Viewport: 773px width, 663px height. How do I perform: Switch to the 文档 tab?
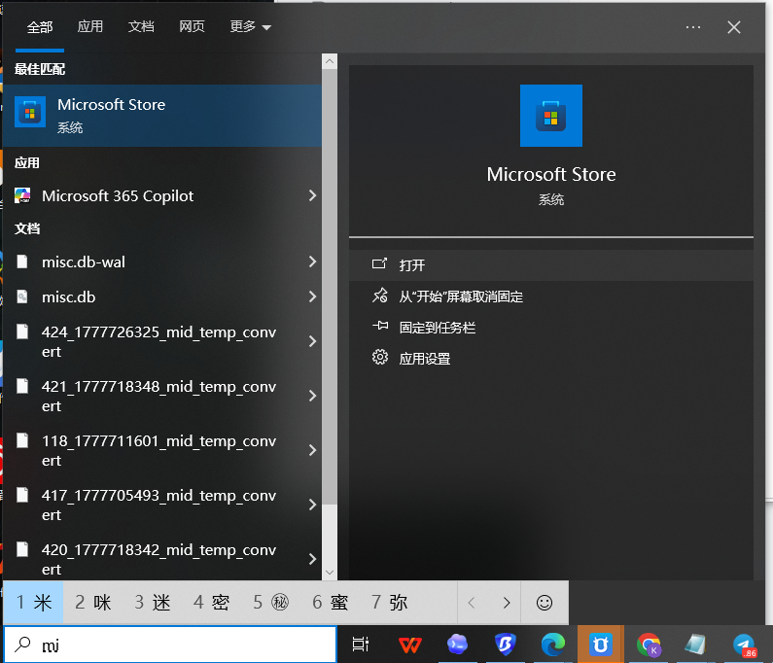pyautogui.click(x=141, y=26)
